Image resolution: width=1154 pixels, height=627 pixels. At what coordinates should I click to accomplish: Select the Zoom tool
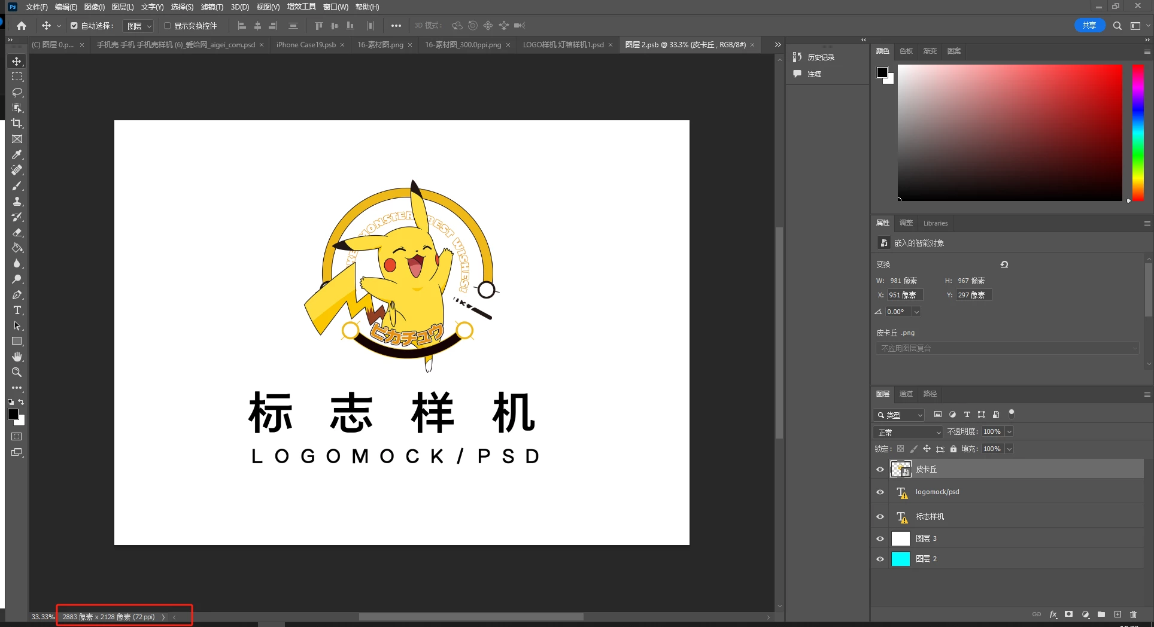[x=17, y=372]
